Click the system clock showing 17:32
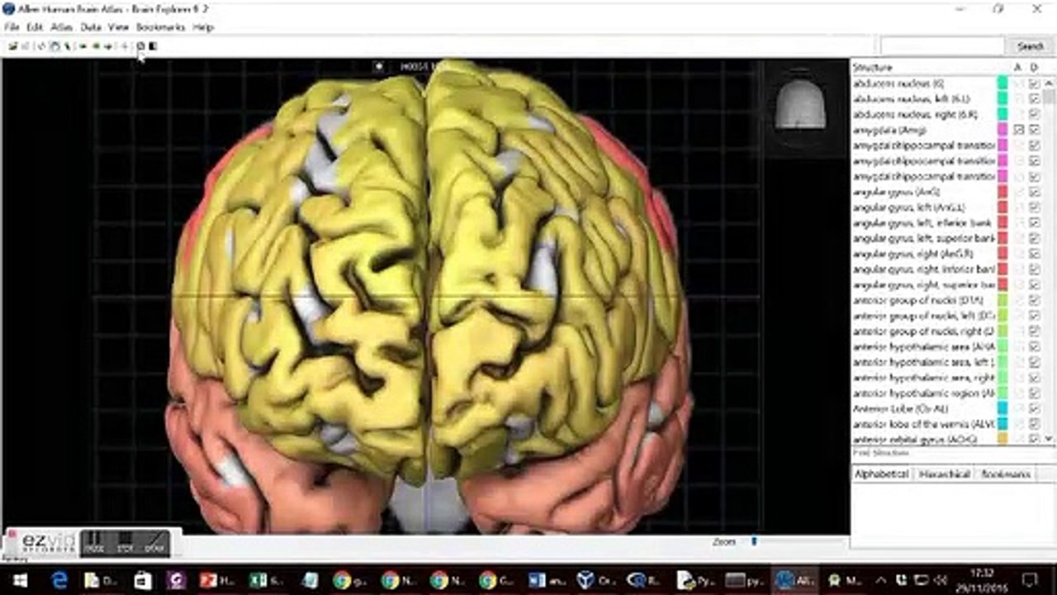 tap(984, 580)
